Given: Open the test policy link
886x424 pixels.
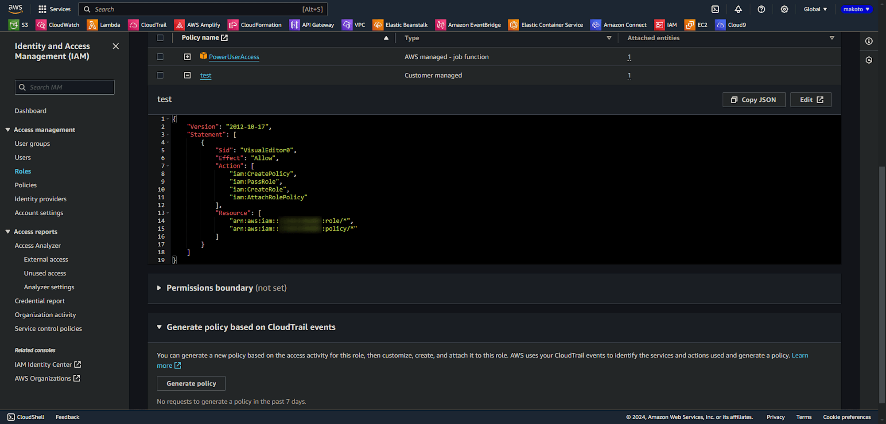Looking at the screenshot, I should pyautogui.click(x=206, y=75).
